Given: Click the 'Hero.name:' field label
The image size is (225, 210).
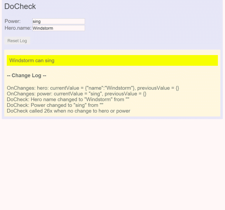Looking at the screenshot, I should (18, 28).
